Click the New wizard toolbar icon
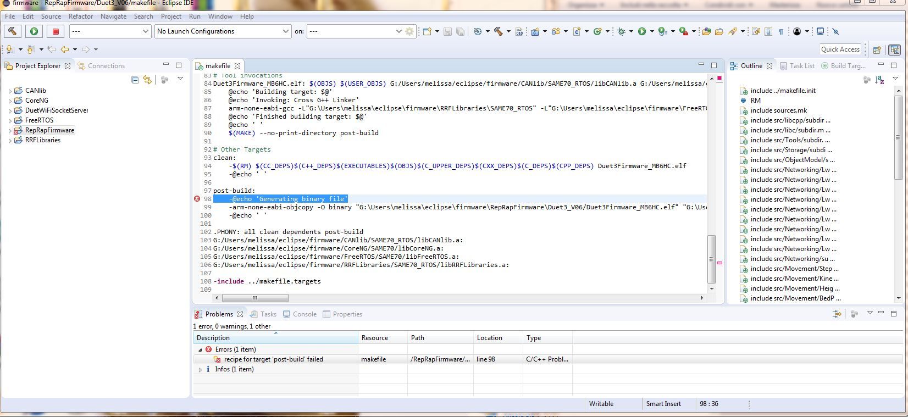Viewport: 908px width, 417px height. tap(427, 31)
